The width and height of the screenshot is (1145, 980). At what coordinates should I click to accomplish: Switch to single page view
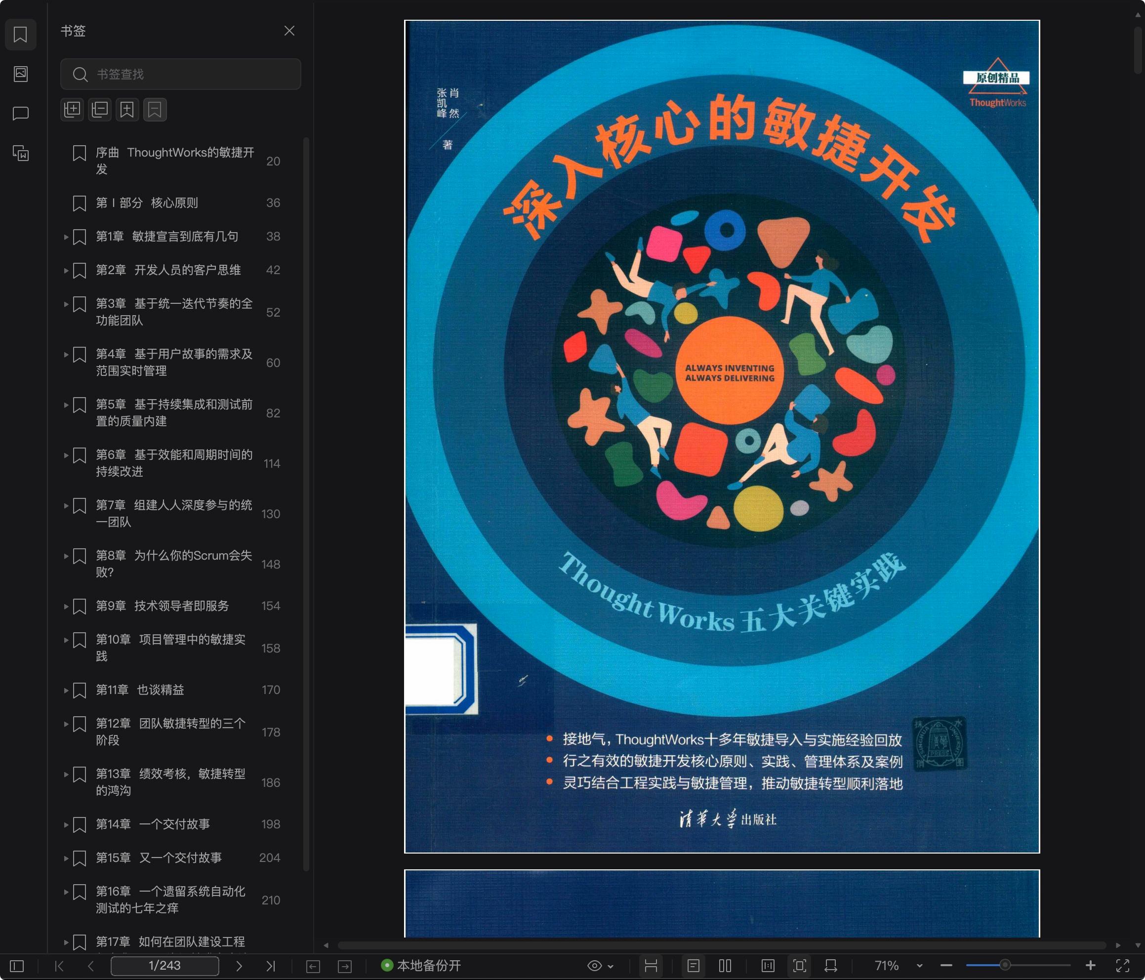click(694, 966)
